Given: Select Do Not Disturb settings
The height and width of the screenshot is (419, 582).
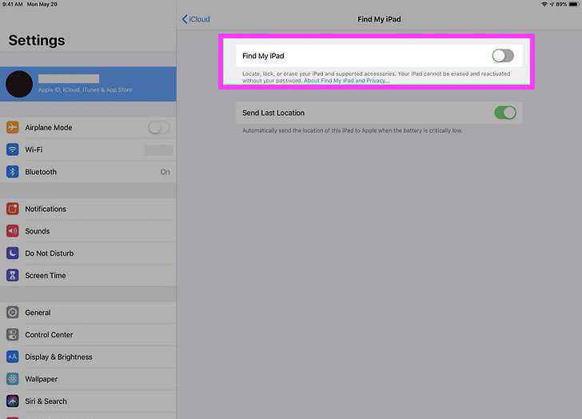Looking at the screenshot, I should pos(88,253).
